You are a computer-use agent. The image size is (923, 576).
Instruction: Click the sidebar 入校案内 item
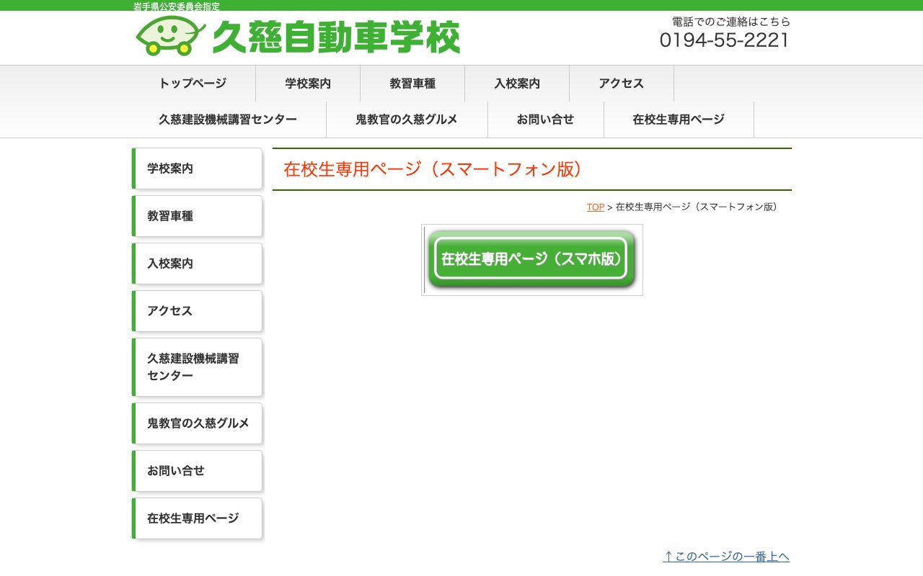(x=196, y=264)
